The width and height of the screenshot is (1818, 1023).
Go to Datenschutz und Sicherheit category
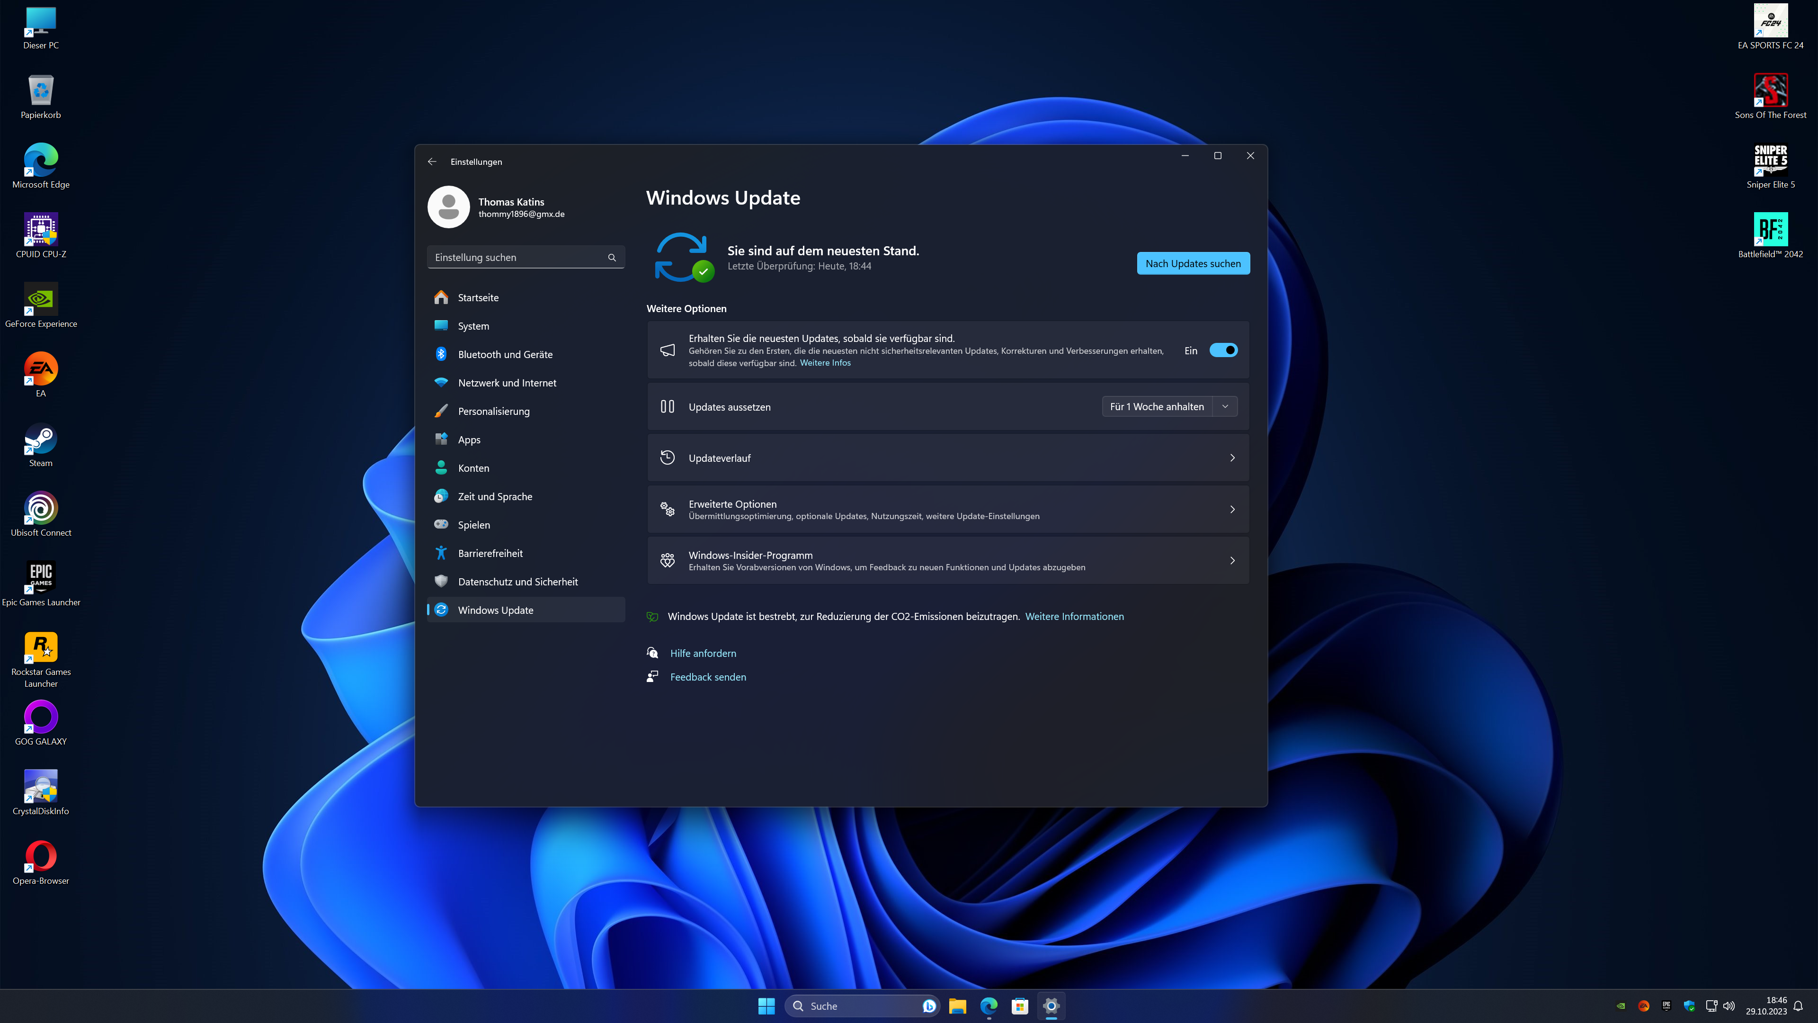click(x=517, y=582)
